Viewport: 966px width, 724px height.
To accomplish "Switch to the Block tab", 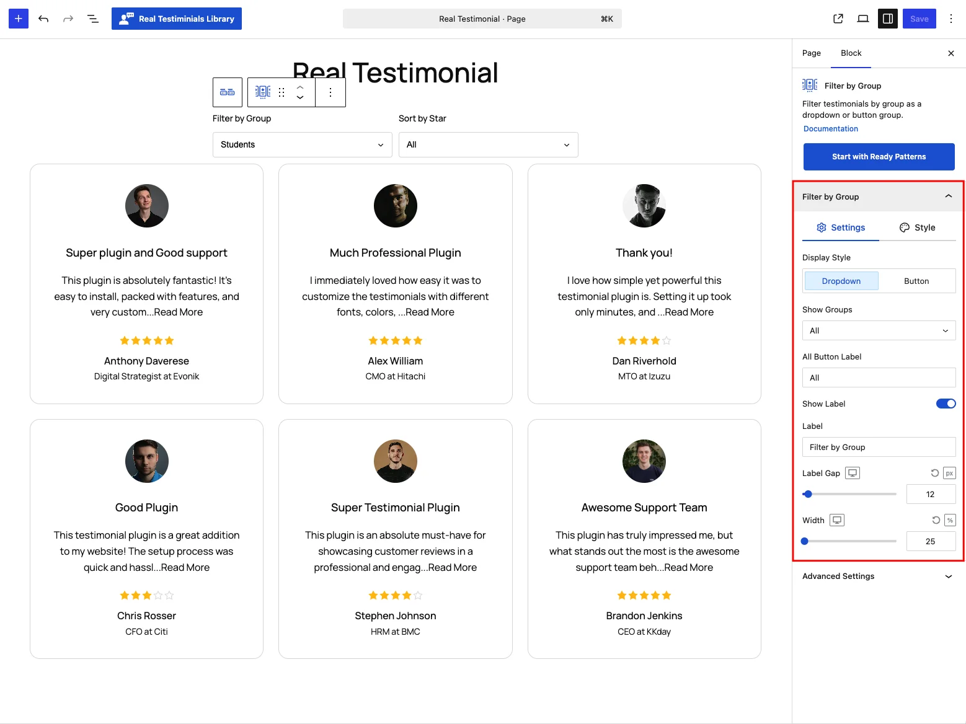I will coord(851,53).
